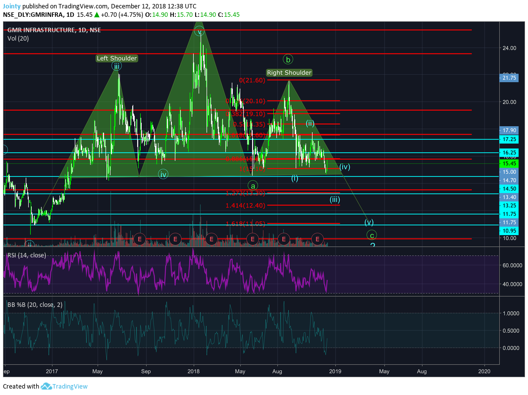
Task: Select the 0(21.60) Fibonacci level label
Action: pyautogui.click(x=252, y=80)
